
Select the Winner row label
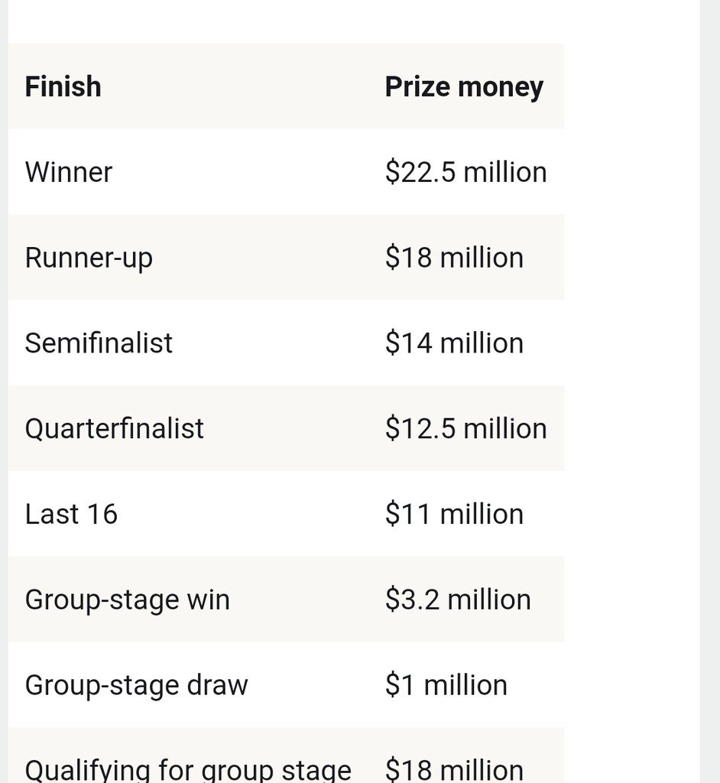tap(68, 172)
